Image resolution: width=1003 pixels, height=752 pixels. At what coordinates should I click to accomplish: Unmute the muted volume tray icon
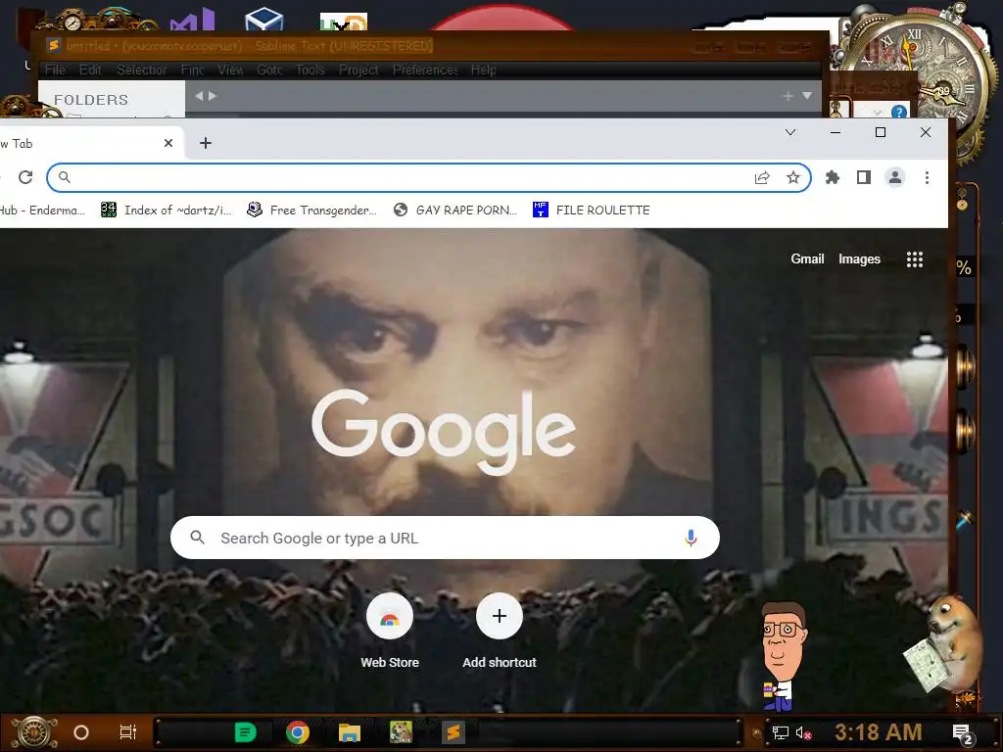click(x=803, y=732)
